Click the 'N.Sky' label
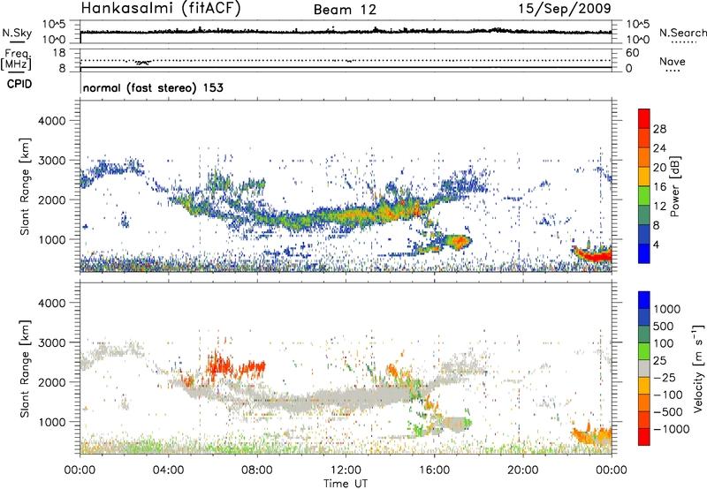This screenshot has height=489, width=707. 17,33
